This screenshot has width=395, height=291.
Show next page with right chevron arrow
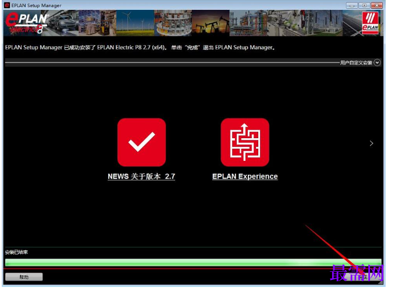pos(371,143)
